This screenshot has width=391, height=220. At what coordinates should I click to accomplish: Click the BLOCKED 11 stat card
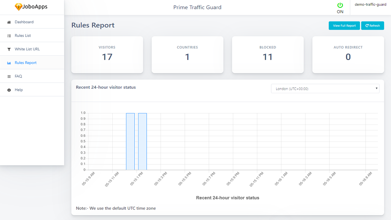[x=268, y=55]
